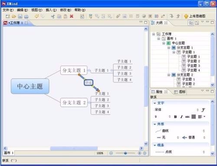Collapse 中心主题 node in outline tree

pos(164,43)
